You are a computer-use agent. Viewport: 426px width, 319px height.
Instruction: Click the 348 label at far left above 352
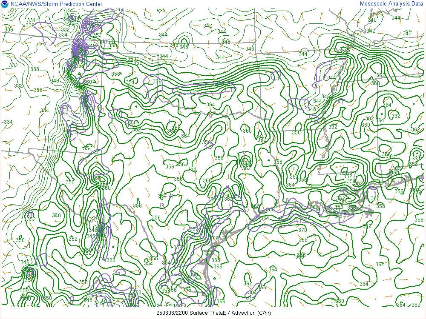56,216
